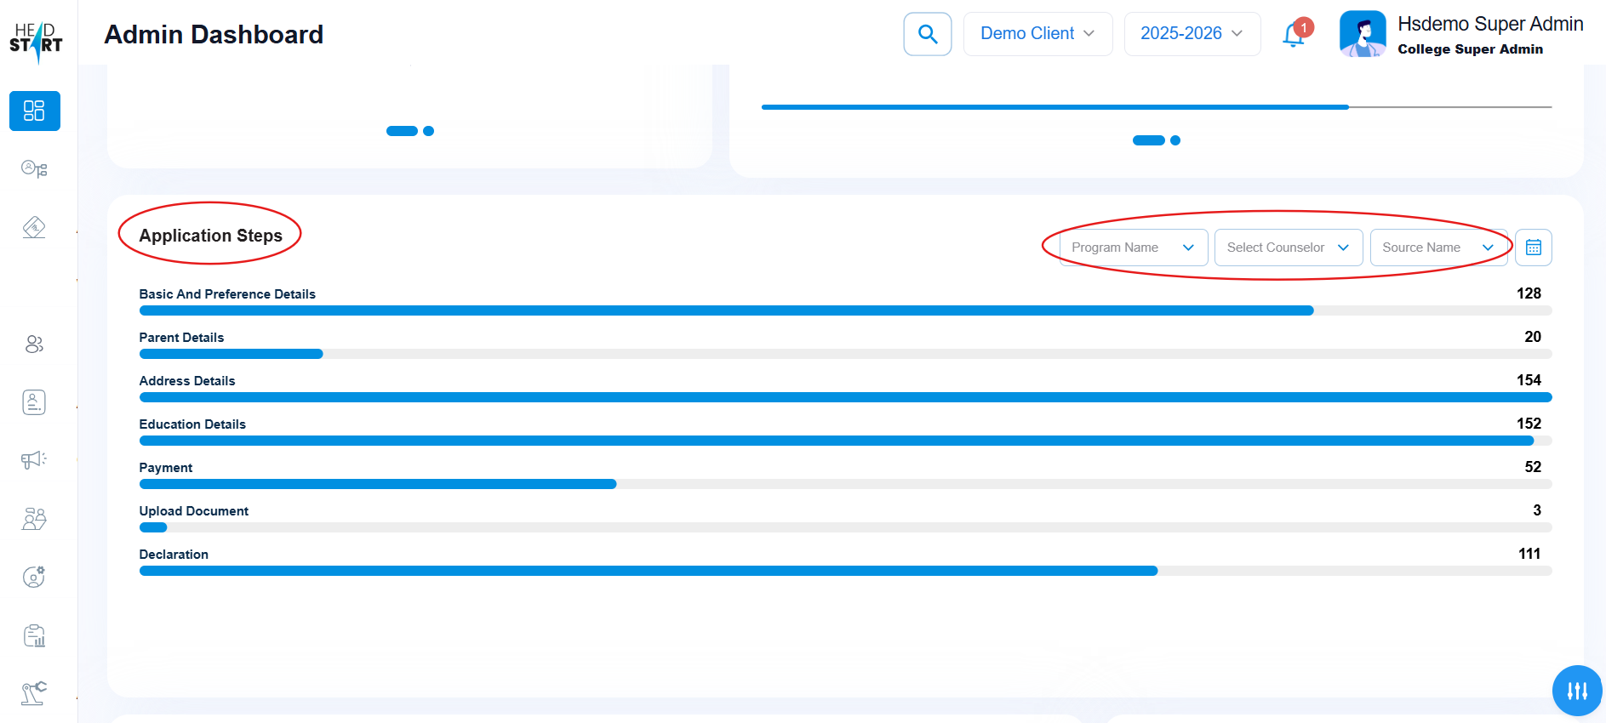Open the megaphone campaign icon in sidebar
This screenshot has width=1606, height=723.
34,460
